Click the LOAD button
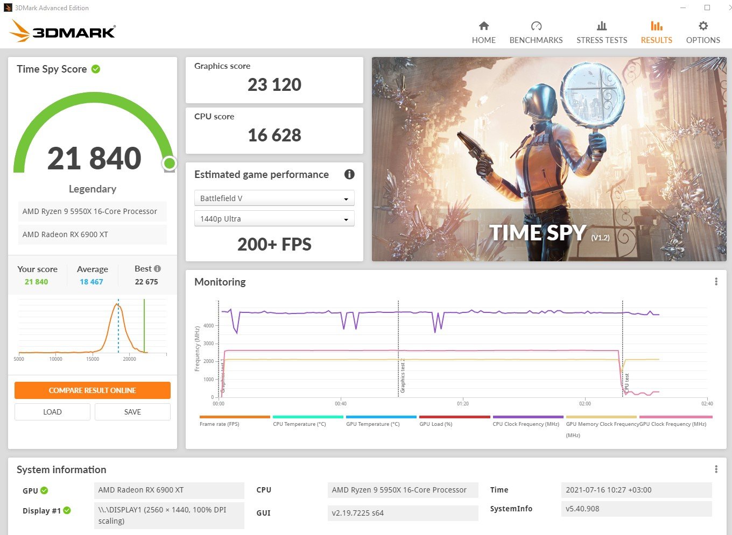The image size is (732, 535). 52,412
